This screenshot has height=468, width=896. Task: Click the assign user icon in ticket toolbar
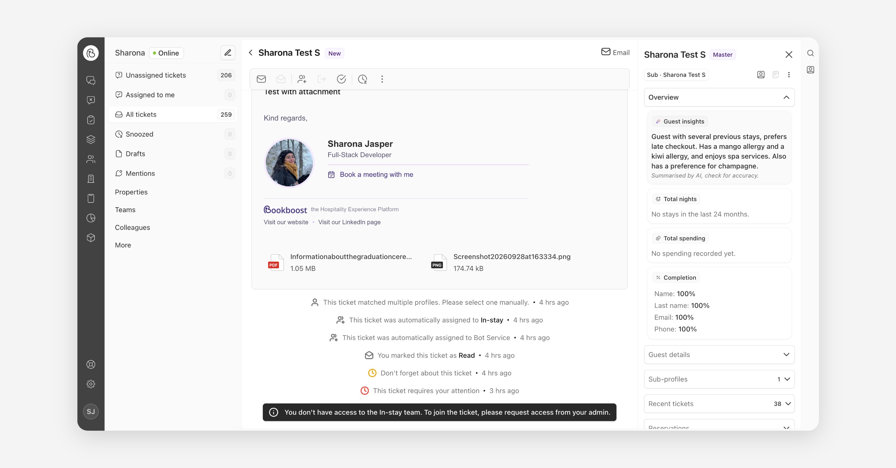302,79
